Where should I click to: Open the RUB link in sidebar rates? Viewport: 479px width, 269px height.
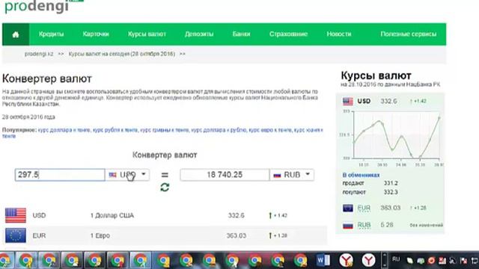click(x=364, y=225)
